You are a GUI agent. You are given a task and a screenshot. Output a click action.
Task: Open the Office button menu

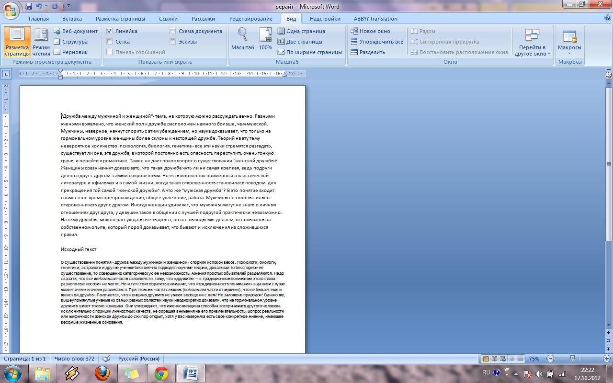pos(11,10)
